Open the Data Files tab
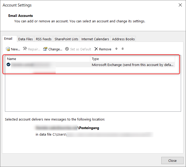Viewport: 186px width, 167px height. pyautogui.click(x=25, y=39)
